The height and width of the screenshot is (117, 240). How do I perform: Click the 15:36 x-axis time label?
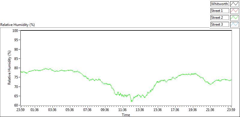(x=157, y=110)
